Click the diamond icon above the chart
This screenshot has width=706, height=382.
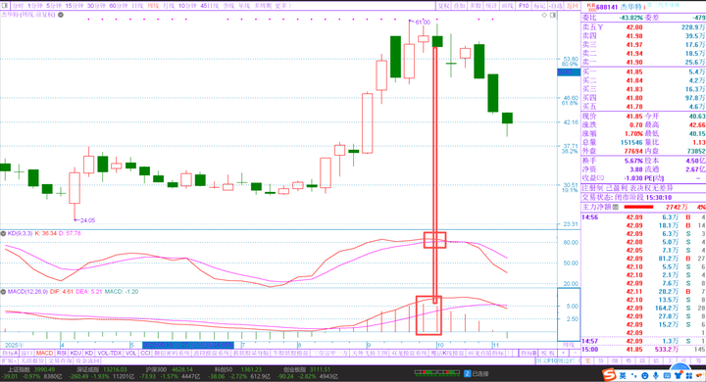click(x=544, y=15)
